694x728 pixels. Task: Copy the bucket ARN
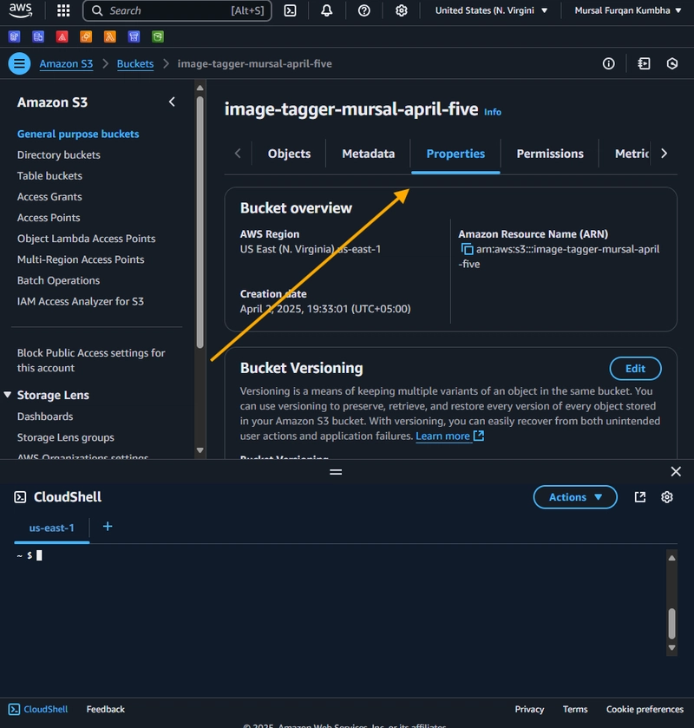[467, 249]
